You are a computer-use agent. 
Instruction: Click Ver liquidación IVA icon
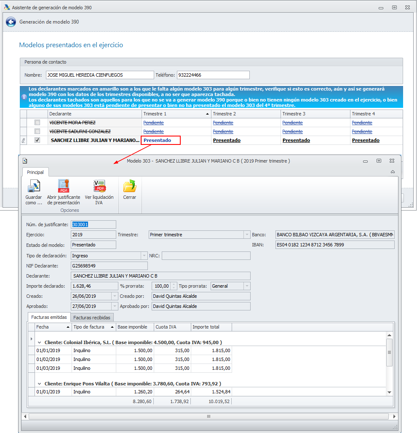[x=99, y=186]
